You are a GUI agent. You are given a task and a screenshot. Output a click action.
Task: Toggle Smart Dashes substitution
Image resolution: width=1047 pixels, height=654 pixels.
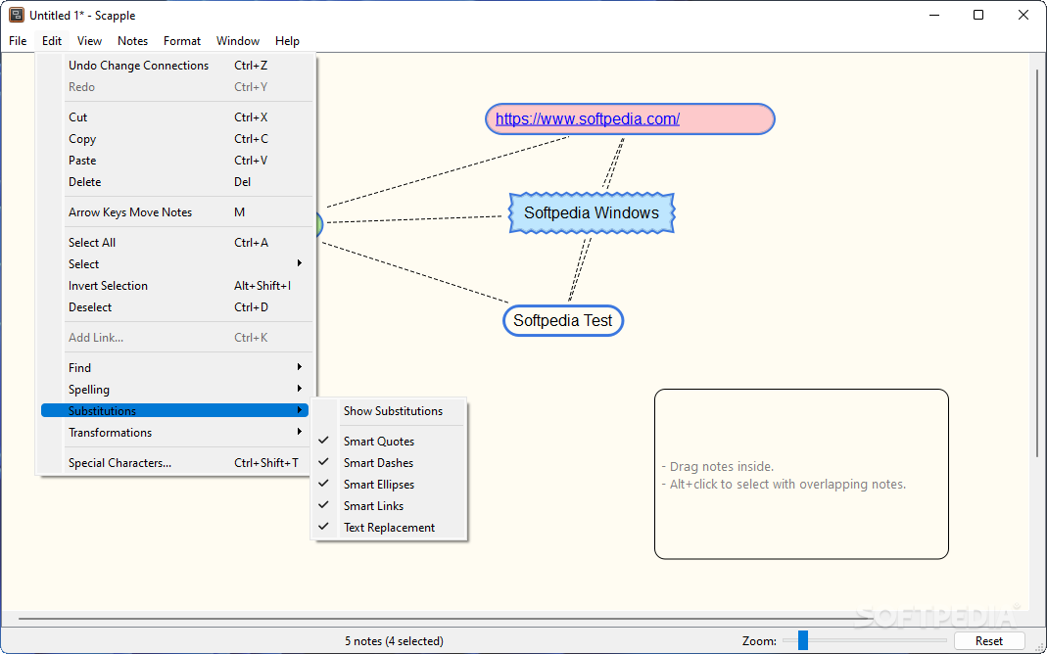point(389,462)
